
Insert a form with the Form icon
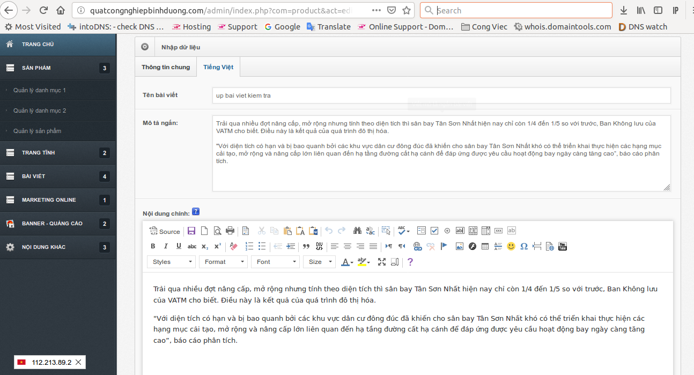coord(422,231)
